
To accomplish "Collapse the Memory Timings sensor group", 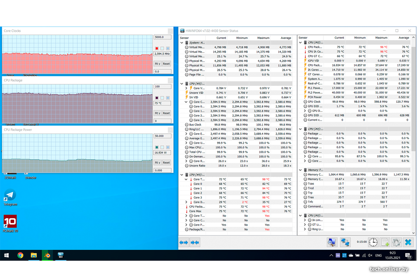I will pos(301,170).
